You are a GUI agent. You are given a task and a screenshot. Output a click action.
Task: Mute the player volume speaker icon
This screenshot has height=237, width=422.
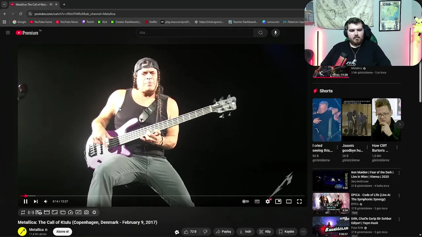pyautogui.click(x=45, y=201)
